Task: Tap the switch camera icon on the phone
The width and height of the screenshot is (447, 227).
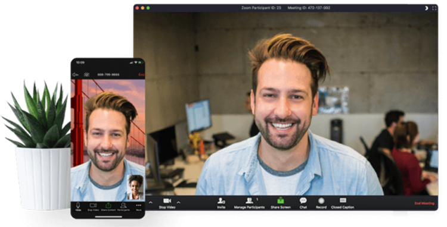Action: coord(86,74)
